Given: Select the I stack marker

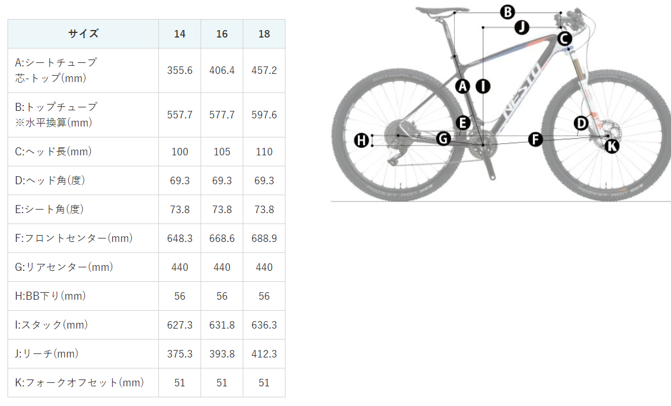Looking at the screenshot, I should point(483,87).
